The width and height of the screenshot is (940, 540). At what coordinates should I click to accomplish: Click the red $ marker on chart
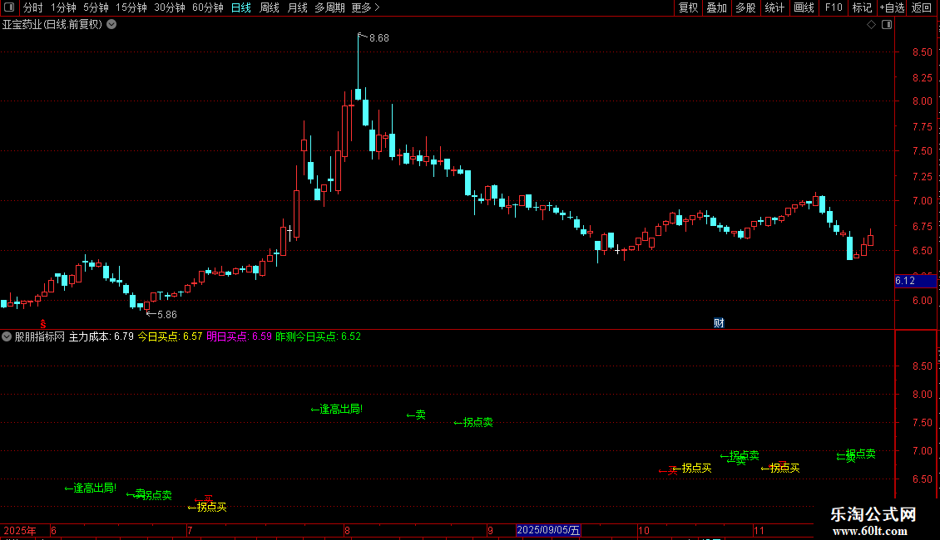coord(43,324)
